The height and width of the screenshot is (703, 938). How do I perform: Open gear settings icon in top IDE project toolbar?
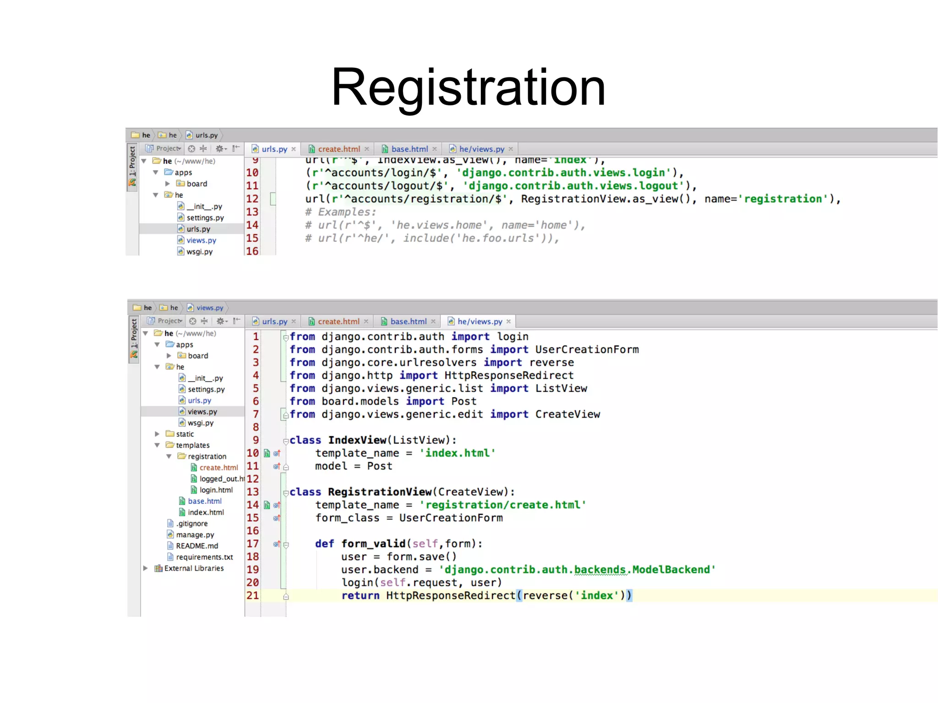pos(221,148)
